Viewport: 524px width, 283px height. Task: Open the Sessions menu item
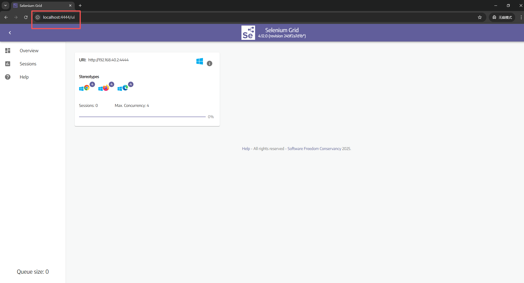[x=28, y=64]
